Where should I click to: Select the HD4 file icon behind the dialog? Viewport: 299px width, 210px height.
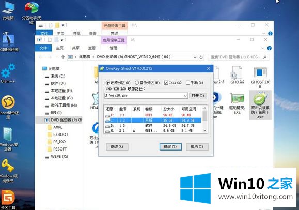pos(95,101)
